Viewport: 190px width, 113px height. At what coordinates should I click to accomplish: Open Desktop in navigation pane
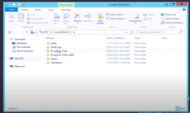19,43
